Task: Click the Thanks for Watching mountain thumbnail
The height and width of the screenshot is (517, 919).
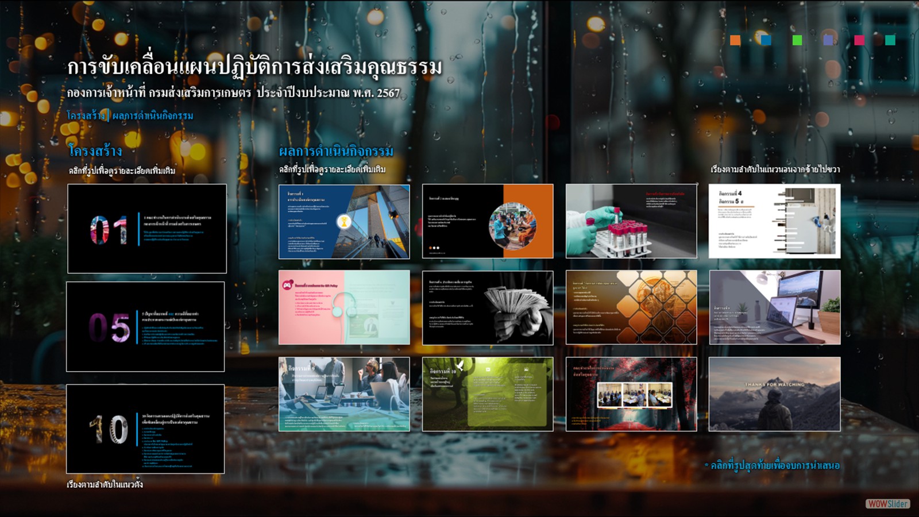Action: pos(774,394)
